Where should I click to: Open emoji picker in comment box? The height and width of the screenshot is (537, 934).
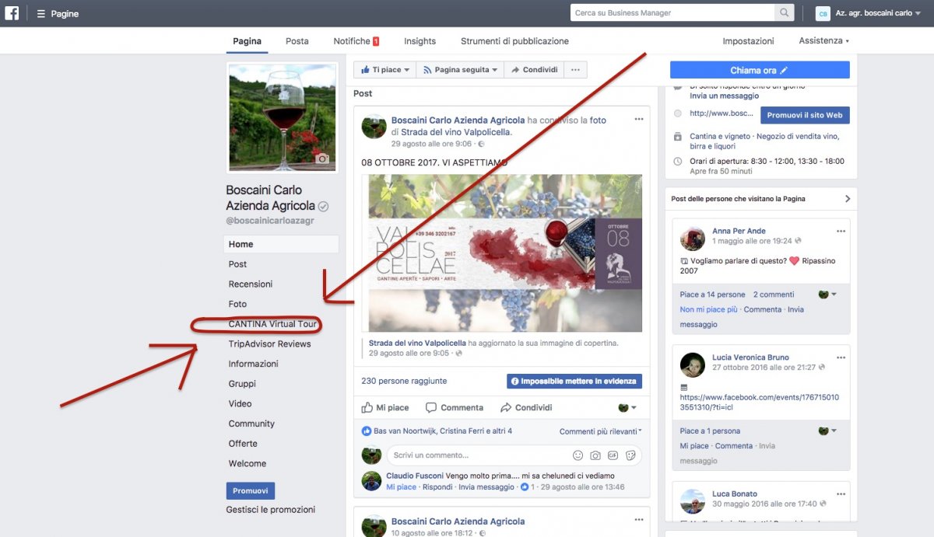(x=578, y=455)
